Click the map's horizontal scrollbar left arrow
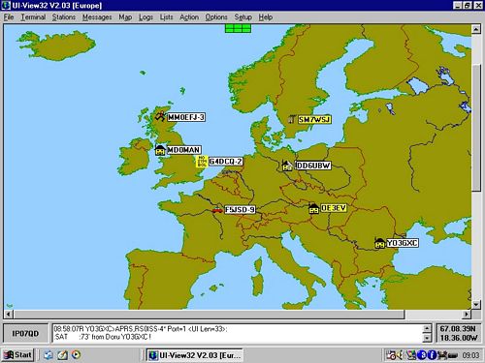The width and height of the screenshot is (485, 363). point(9,314)
